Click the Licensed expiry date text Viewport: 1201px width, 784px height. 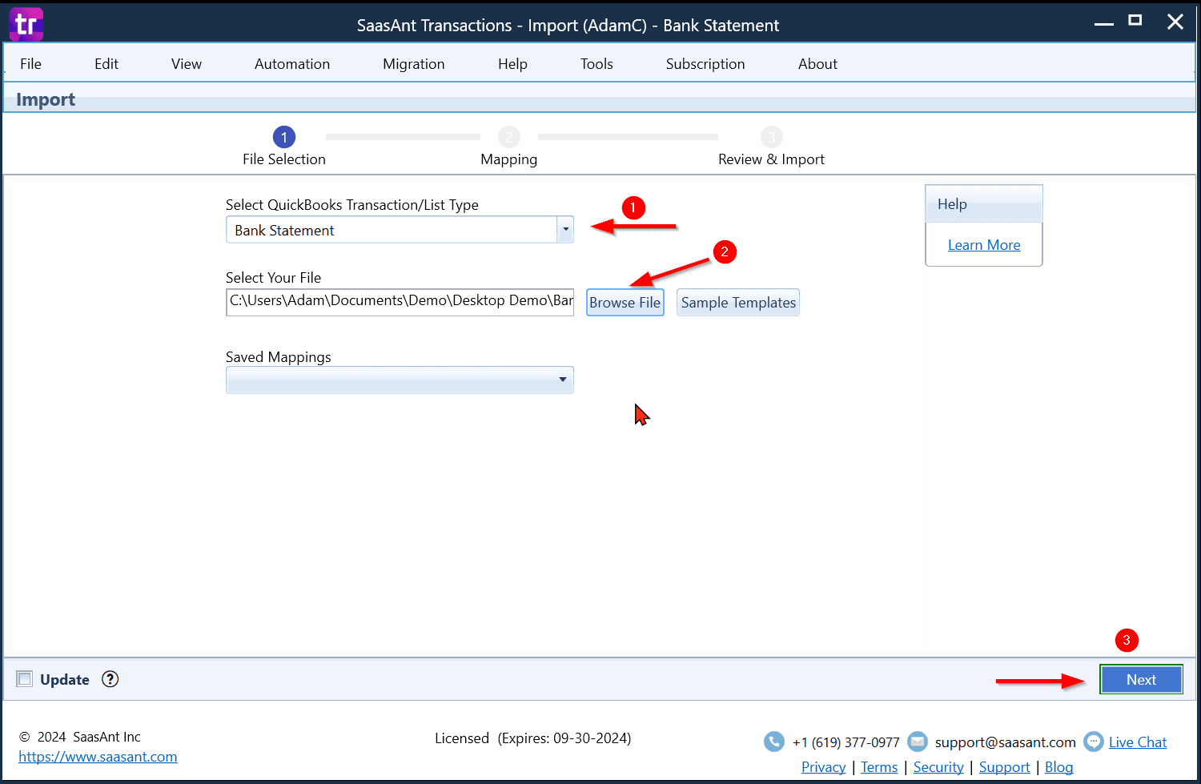coord(532,738)
